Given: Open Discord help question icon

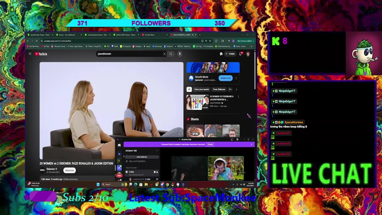Looking at the screenshot, I should 237,139.
